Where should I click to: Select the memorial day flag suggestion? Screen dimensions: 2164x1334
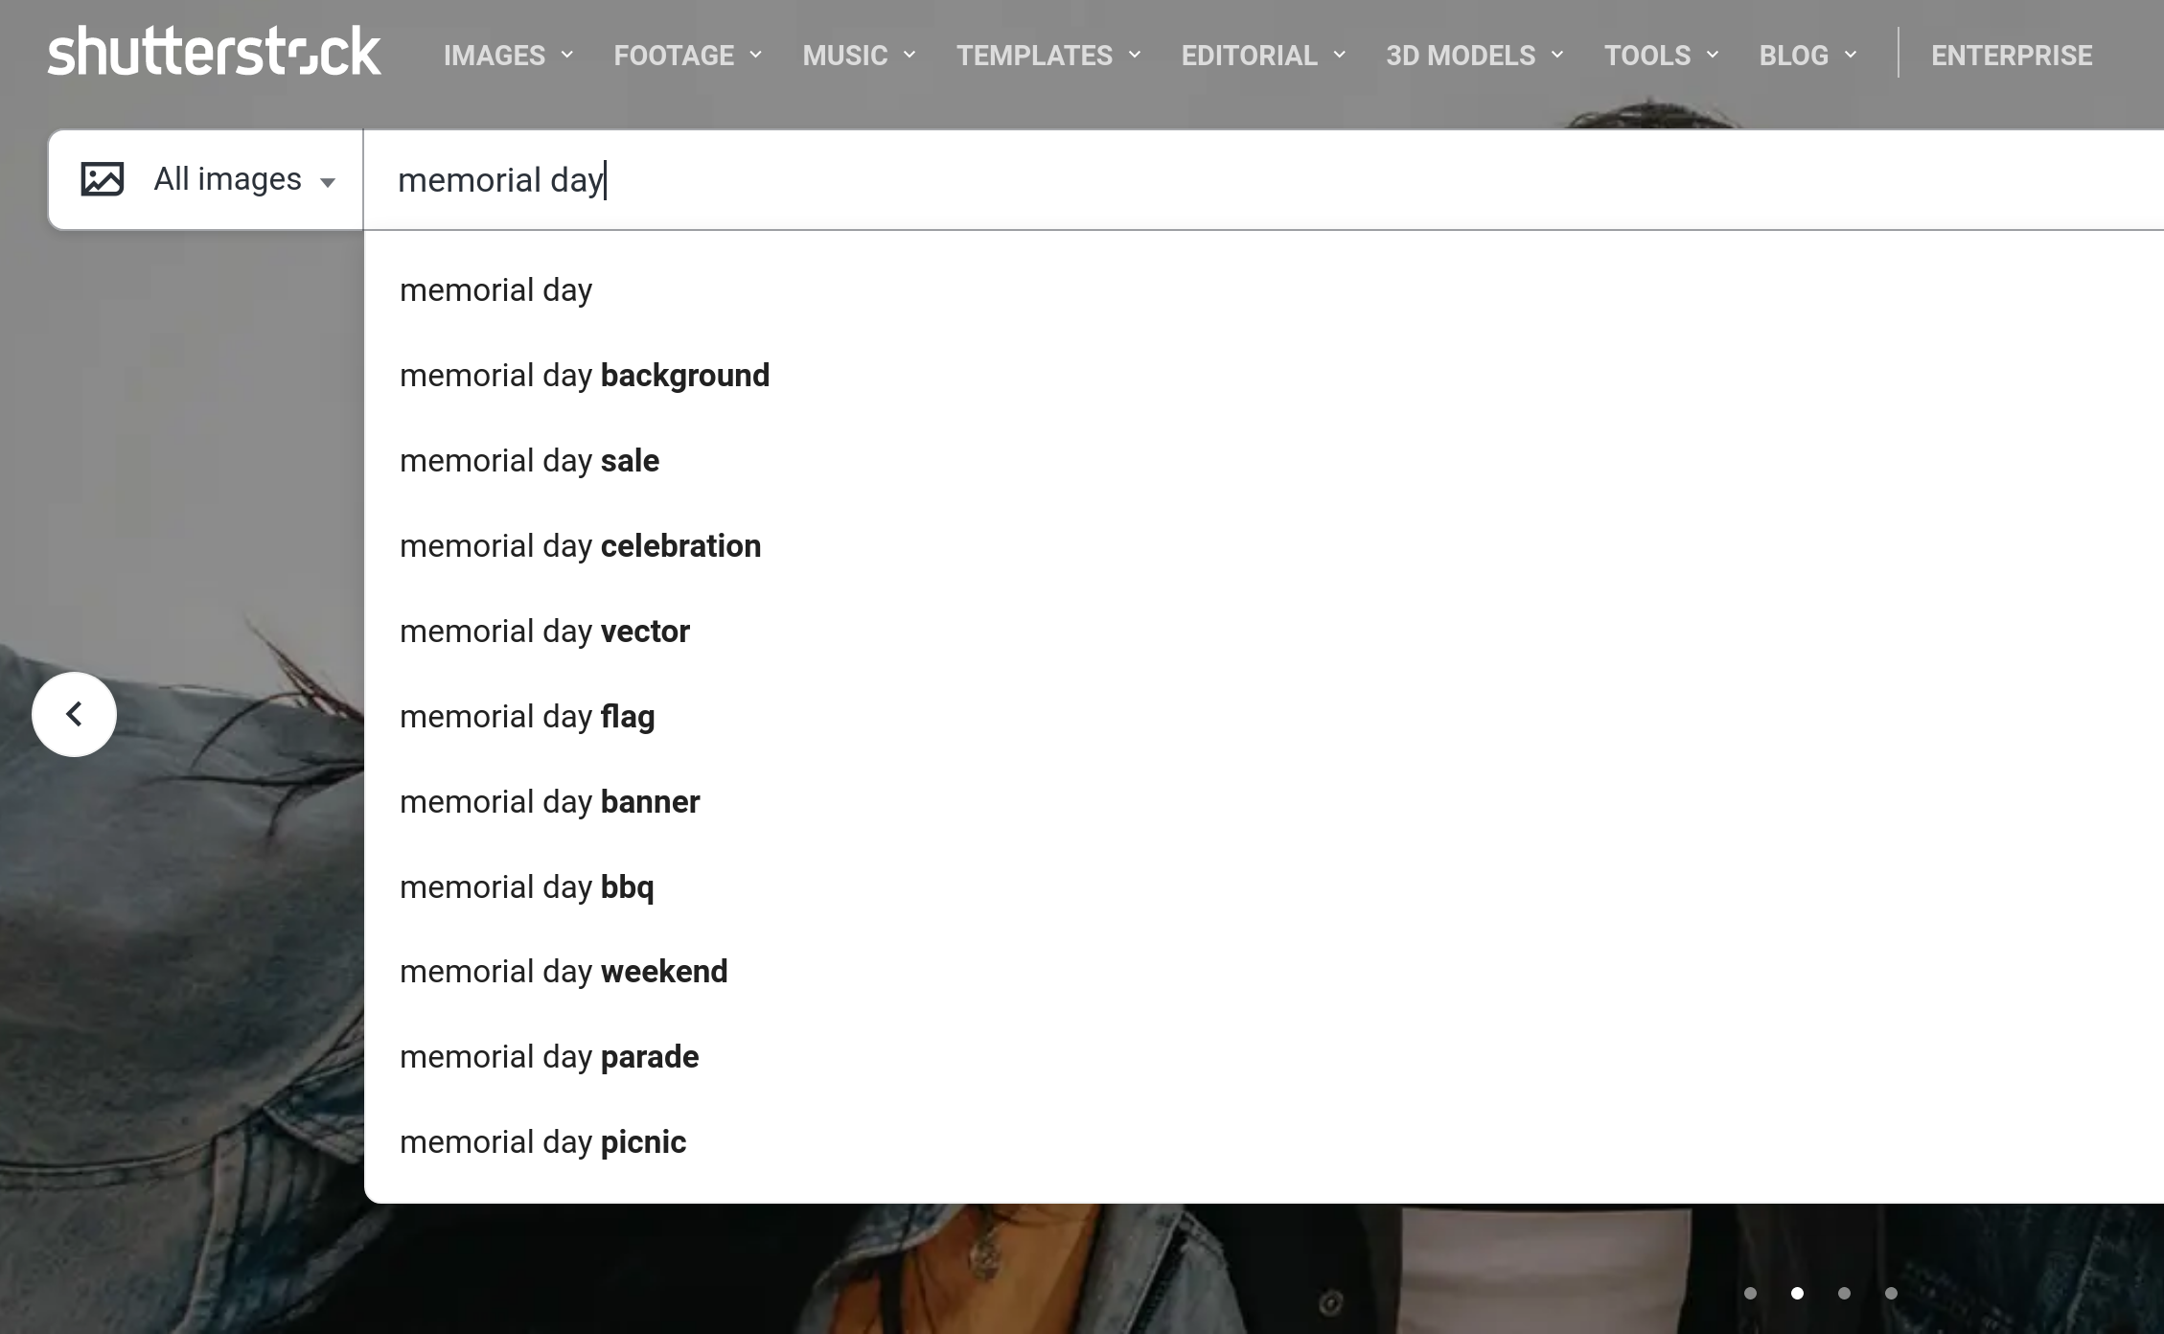tap(528, 716)
